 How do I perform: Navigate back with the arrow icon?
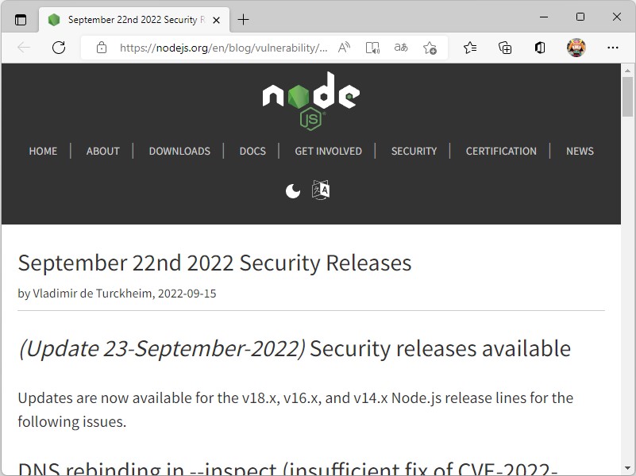click(24, 48)
